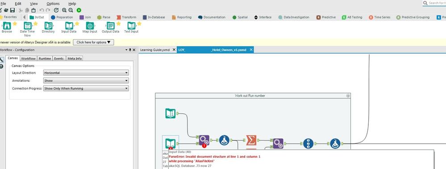The image size is (446, 169).
Task: Open the Help menu
Action: (x=72, y=4)
